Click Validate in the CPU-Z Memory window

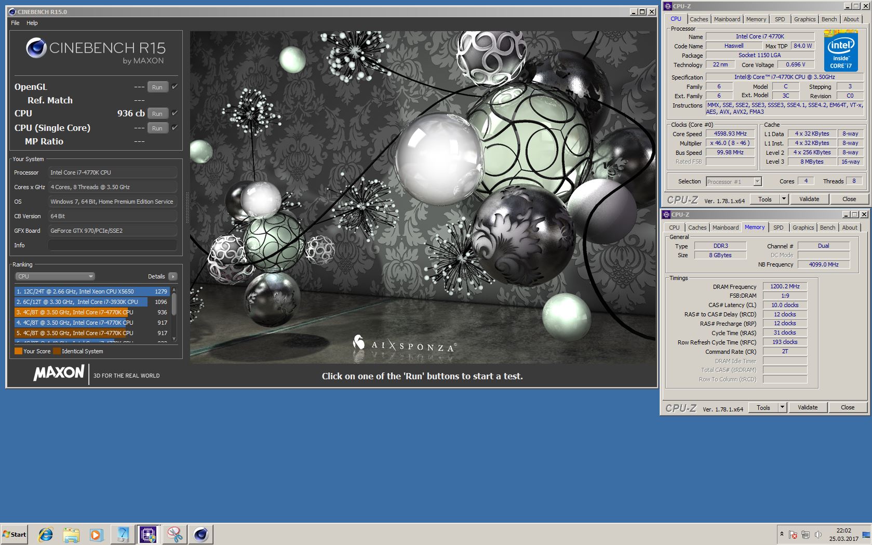(x=808, y=407)
